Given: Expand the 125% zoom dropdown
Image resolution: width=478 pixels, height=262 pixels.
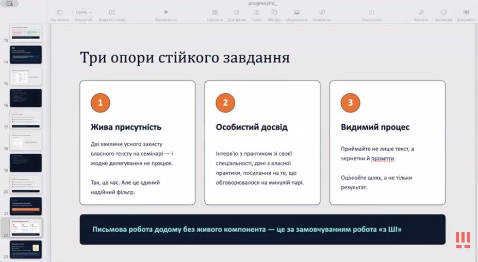Looking at the screenshot, I should pyautogui.click(x=84, y=12).
